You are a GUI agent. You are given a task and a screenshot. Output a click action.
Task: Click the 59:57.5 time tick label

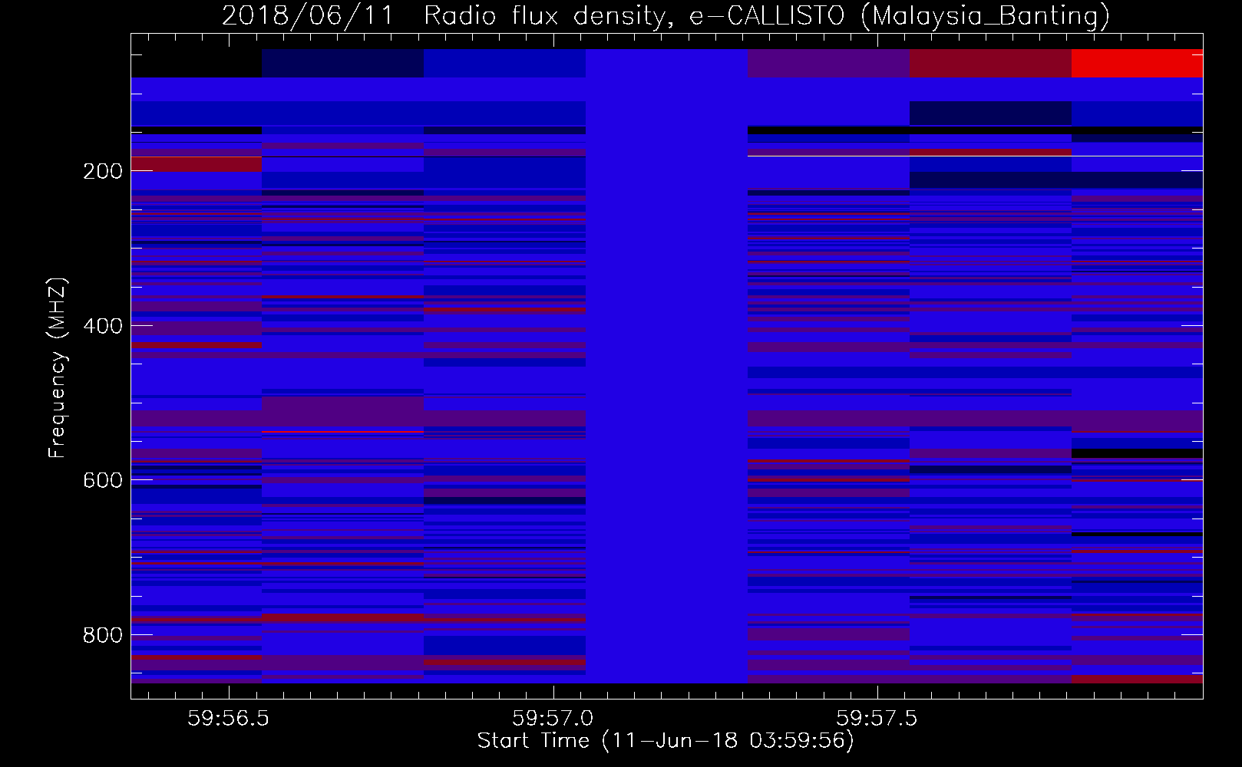[877, 718]
